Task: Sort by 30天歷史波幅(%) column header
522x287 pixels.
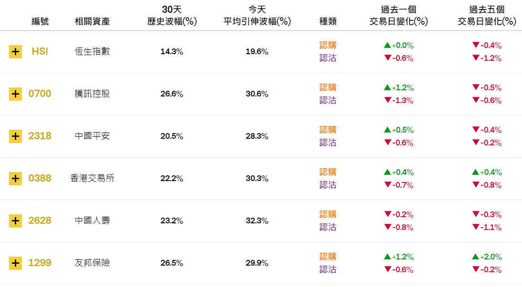Action: tap(172, 15)
